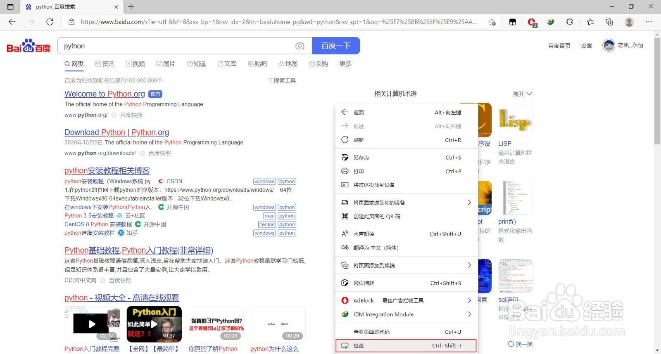Open python - 视频大全 result link
This screenshot has width=661, height=354.
(x=122, y=297)
